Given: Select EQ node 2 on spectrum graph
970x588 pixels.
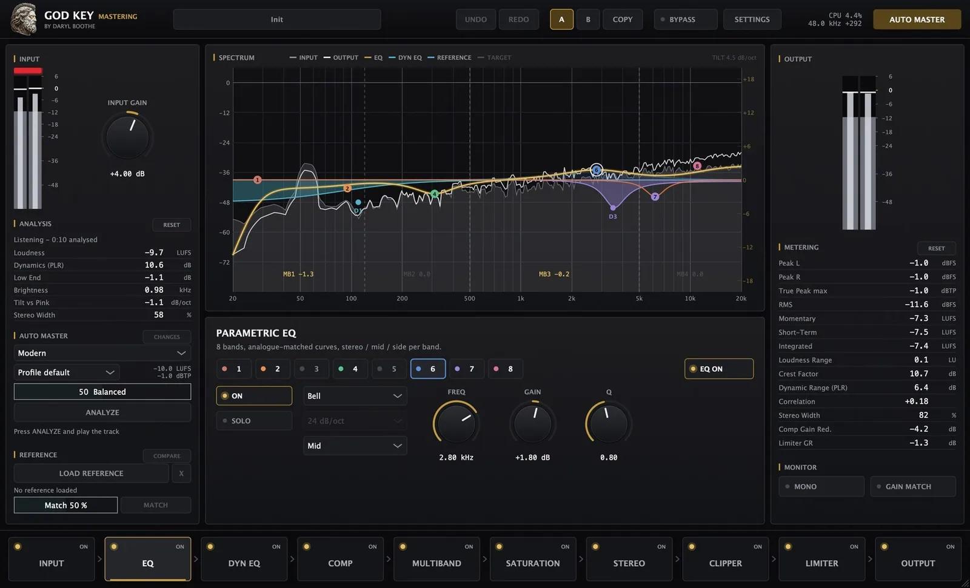Looking at the screenshot, I should coord(347,188).
